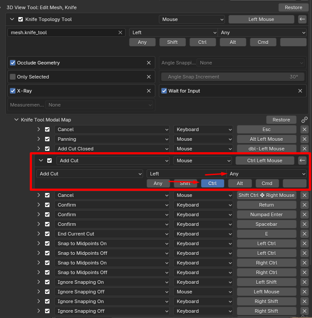Image resolution: width=312 pixels, height=318 pixels.
Task: Reset the Only Selected property with its X
Action: tap(149, 77)
